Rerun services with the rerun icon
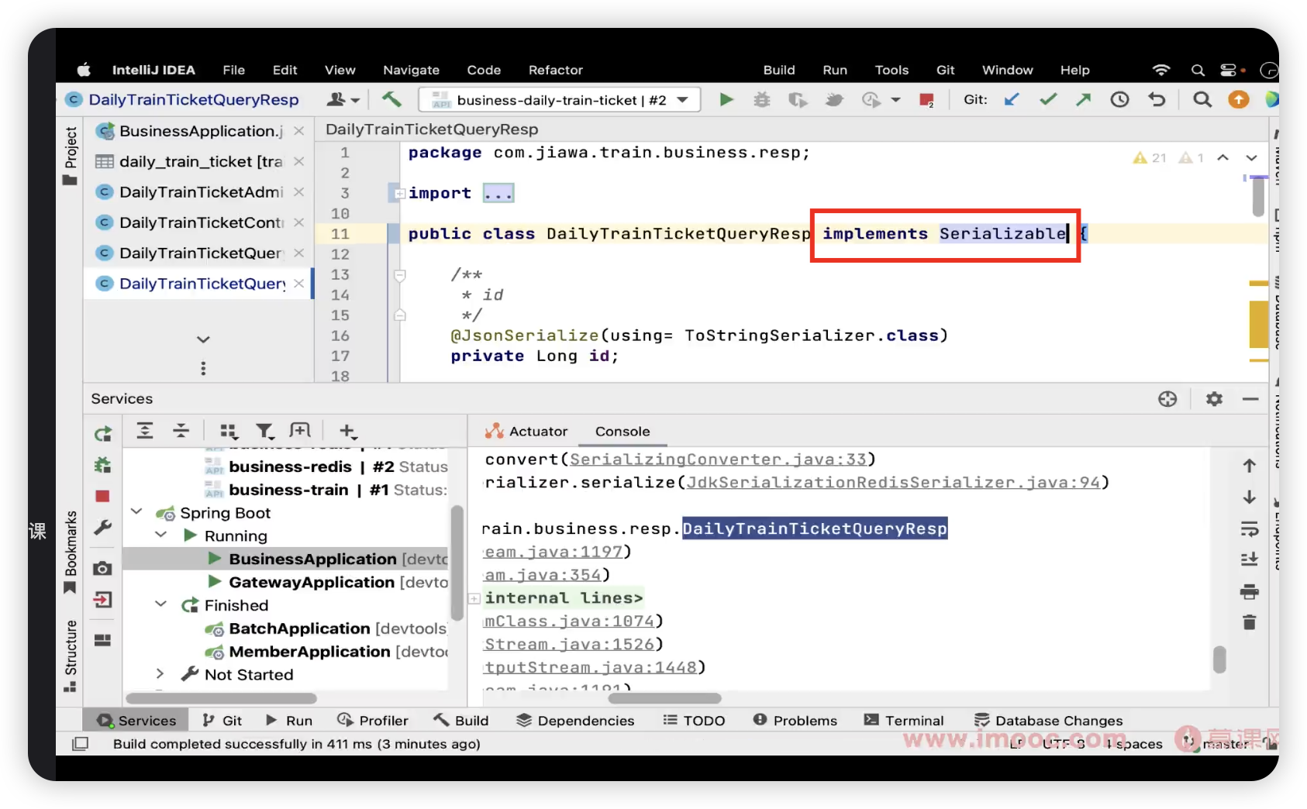The width and height of the screenshot is (1307, 809). (x=103, y=434)
